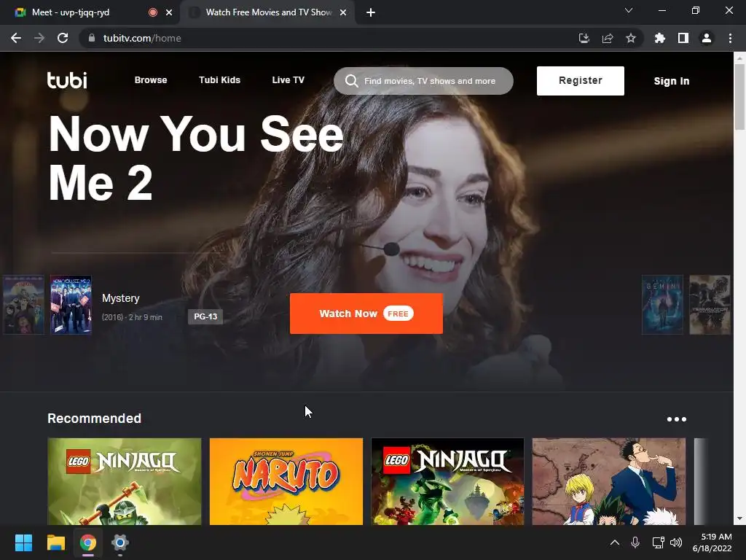Toggle the browser side panel

click(683, 38)
